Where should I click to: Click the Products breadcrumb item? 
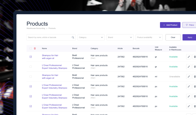52,28
